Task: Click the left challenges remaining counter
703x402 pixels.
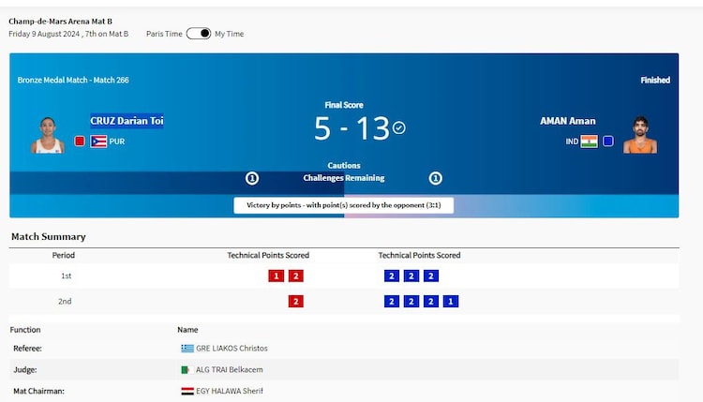Action: point(252,178)
